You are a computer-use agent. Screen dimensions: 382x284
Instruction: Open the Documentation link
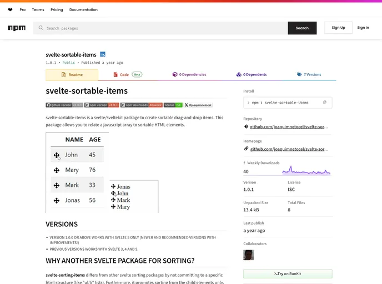pos(83,10)
